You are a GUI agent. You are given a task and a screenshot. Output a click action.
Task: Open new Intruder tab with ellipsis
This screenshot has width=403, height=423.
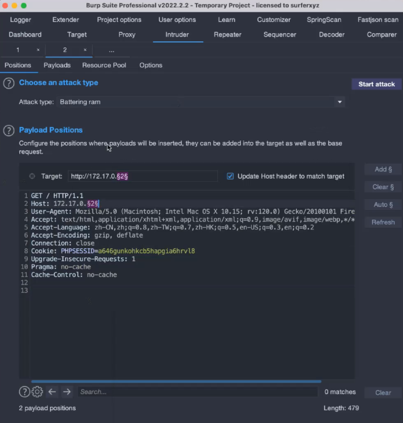point(112,50)
